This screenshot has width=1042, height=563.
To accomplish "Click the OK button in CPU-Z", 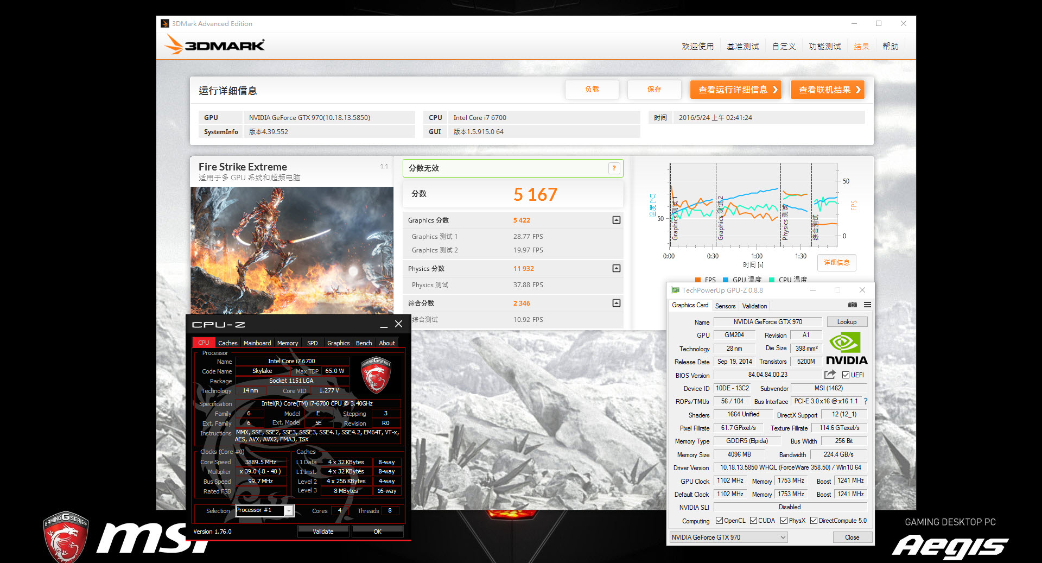I will click(377, 532).
